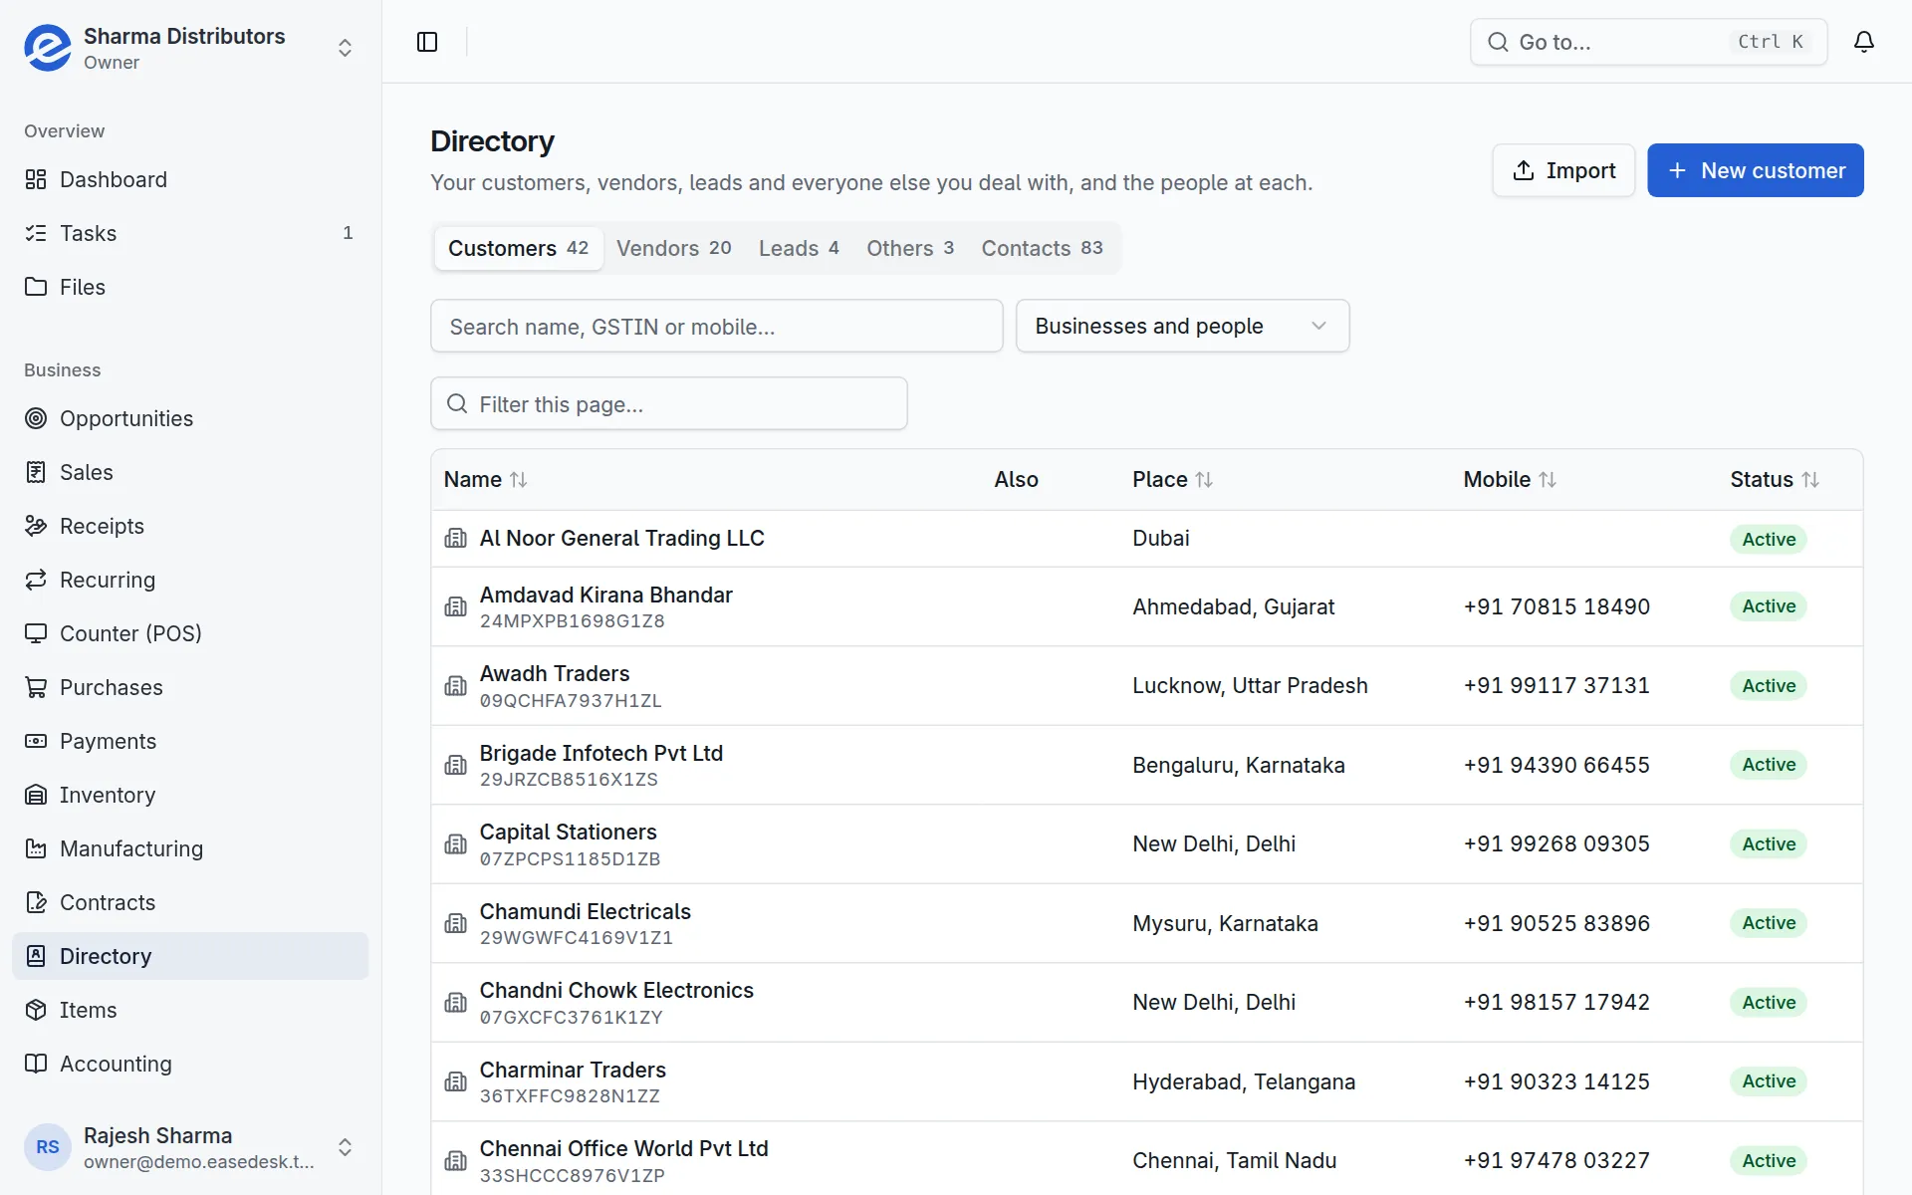Click the Dashboard grid icon

tap(36, 179)
